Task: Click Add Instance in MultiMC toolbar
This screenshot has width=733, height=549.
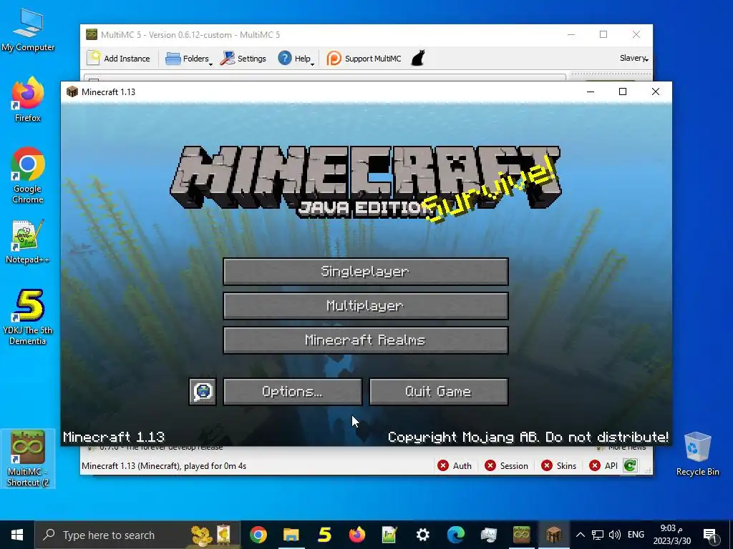Action: (119, 59)
